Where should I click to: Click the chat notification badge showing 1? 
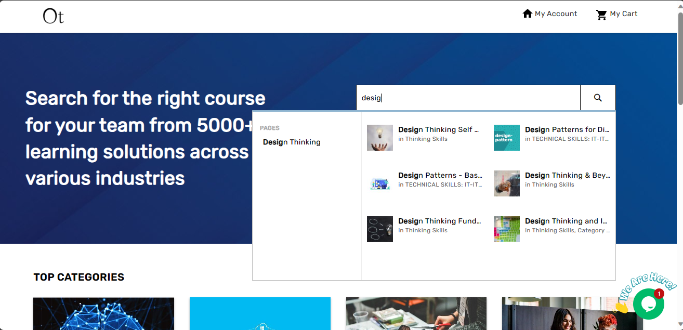[x=659, y=294]
